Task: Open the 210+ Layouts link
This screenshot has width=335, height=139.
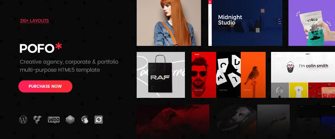Action: pyautogui.click(x=34, y=21)
